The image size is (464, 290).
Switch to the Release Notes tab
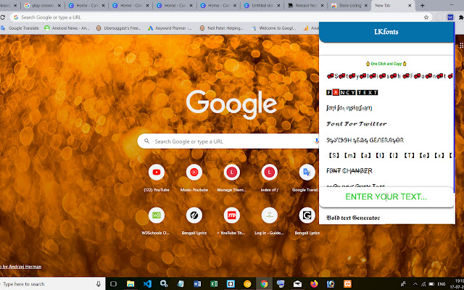[305, 5]
